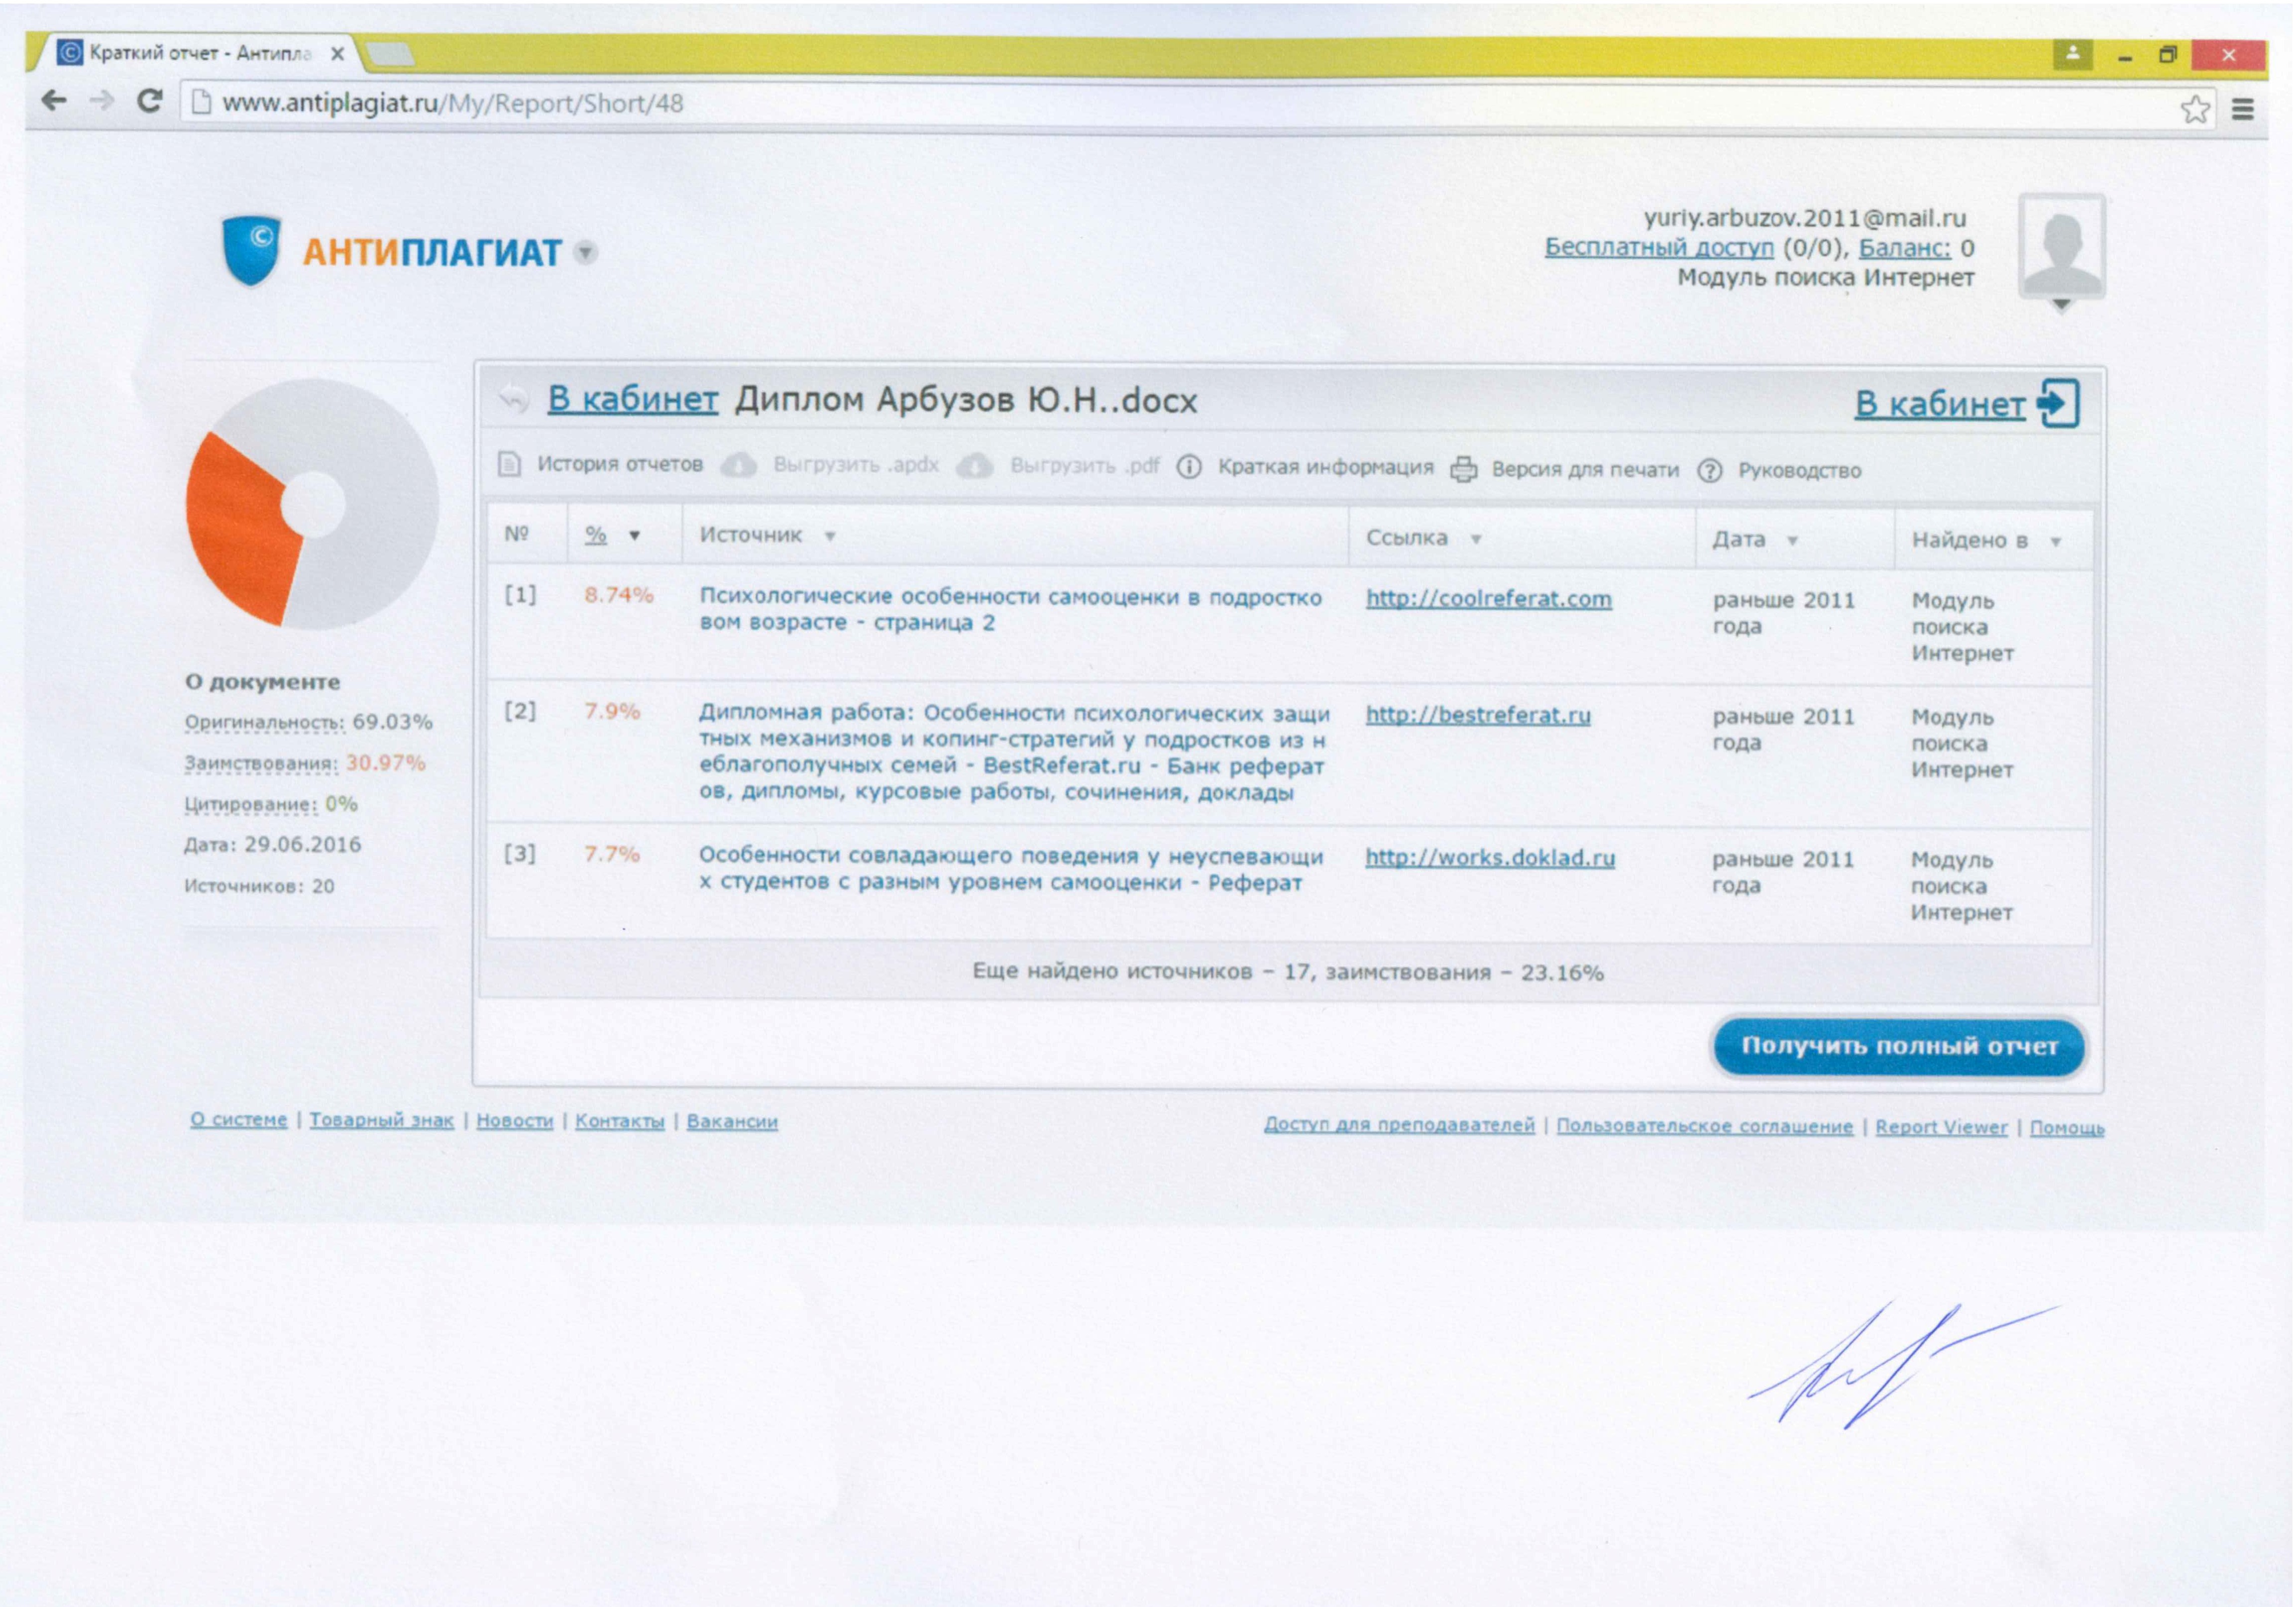Image resolution: width=2296 pixels, height=1607 pixels.
Task: Expand the Источник column filter arrow
Action: 829,536
